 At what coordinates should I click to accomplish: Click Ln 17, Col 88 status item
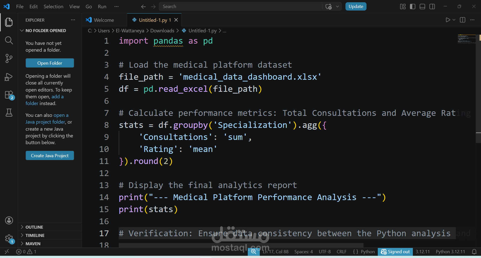tap(276, 251)
